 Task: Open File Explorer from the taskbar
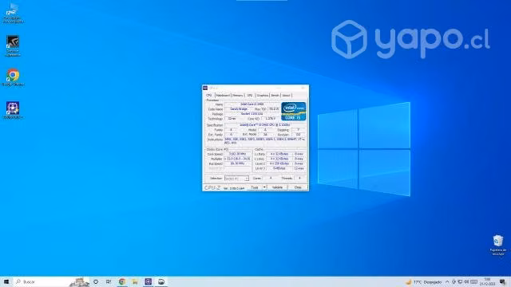(135, 281)
